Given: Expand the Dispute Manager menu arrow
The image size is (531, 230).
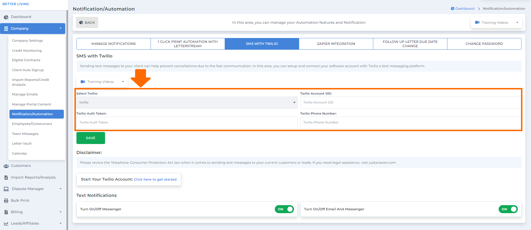Looking at the screenshot, I should point(60,189).
